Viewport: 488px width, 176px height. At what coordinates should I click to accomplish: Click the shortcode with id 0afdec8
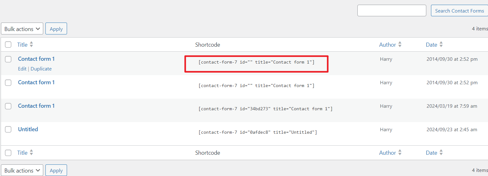(257, 132)
